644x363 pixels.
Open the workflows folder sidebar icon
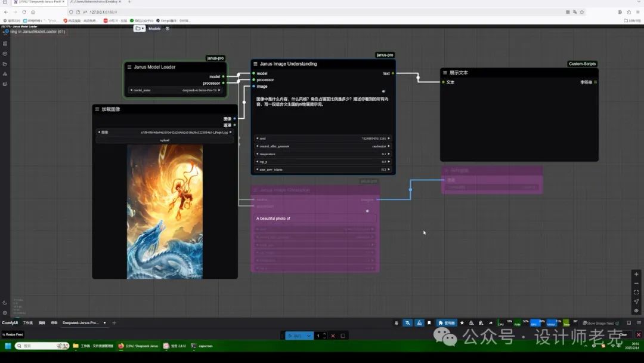coord(5,64)
